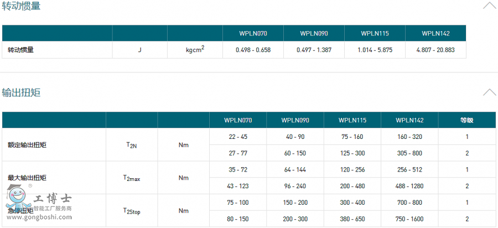This screenshot has width=498, height=228.
Task: Select inertia value 4.807 - 20.883
Action: (x=435, y=50)
